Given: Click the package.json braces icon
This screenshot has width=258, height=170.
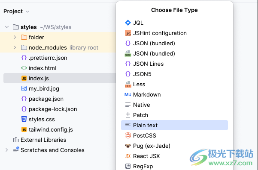Looking at the screenshot, I should pos(24,99).
